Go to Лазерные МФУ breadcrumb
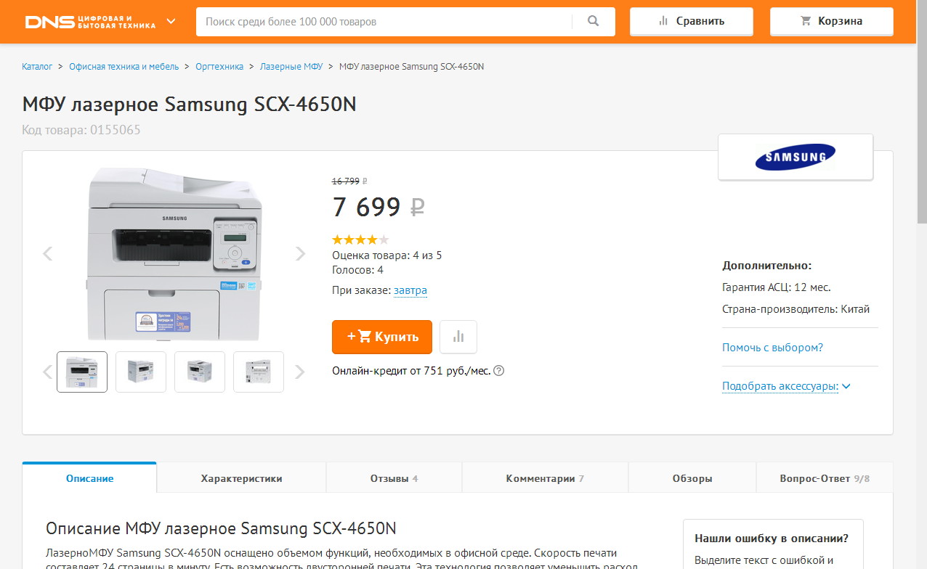927x569 pixels. coord(291,67)
